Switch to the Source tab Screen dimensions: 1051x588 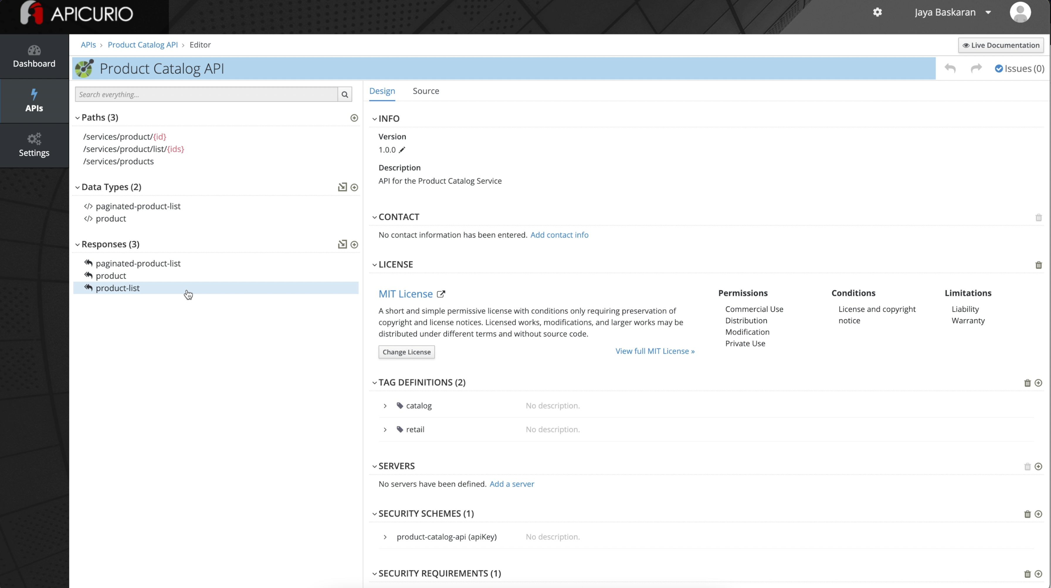pyautogui.click(x=426, y=91)
